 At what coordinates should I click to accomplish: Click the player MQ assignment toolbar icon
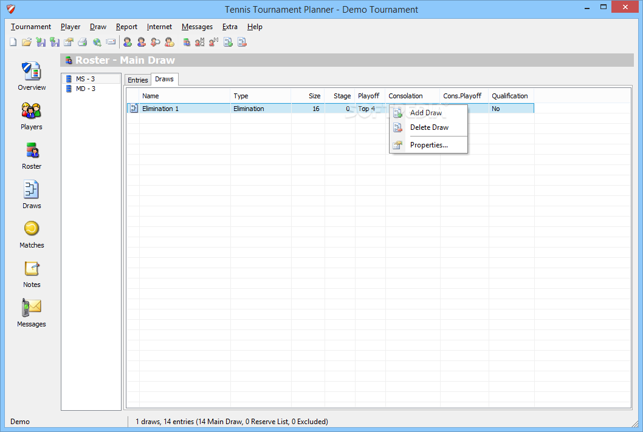(x=200, y=42)
